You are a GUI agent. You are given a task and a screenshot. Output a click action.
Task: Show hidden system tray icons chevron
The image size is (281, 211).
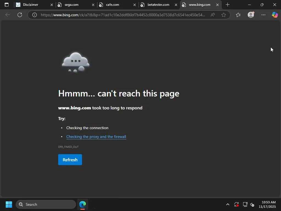pos(227,204)
